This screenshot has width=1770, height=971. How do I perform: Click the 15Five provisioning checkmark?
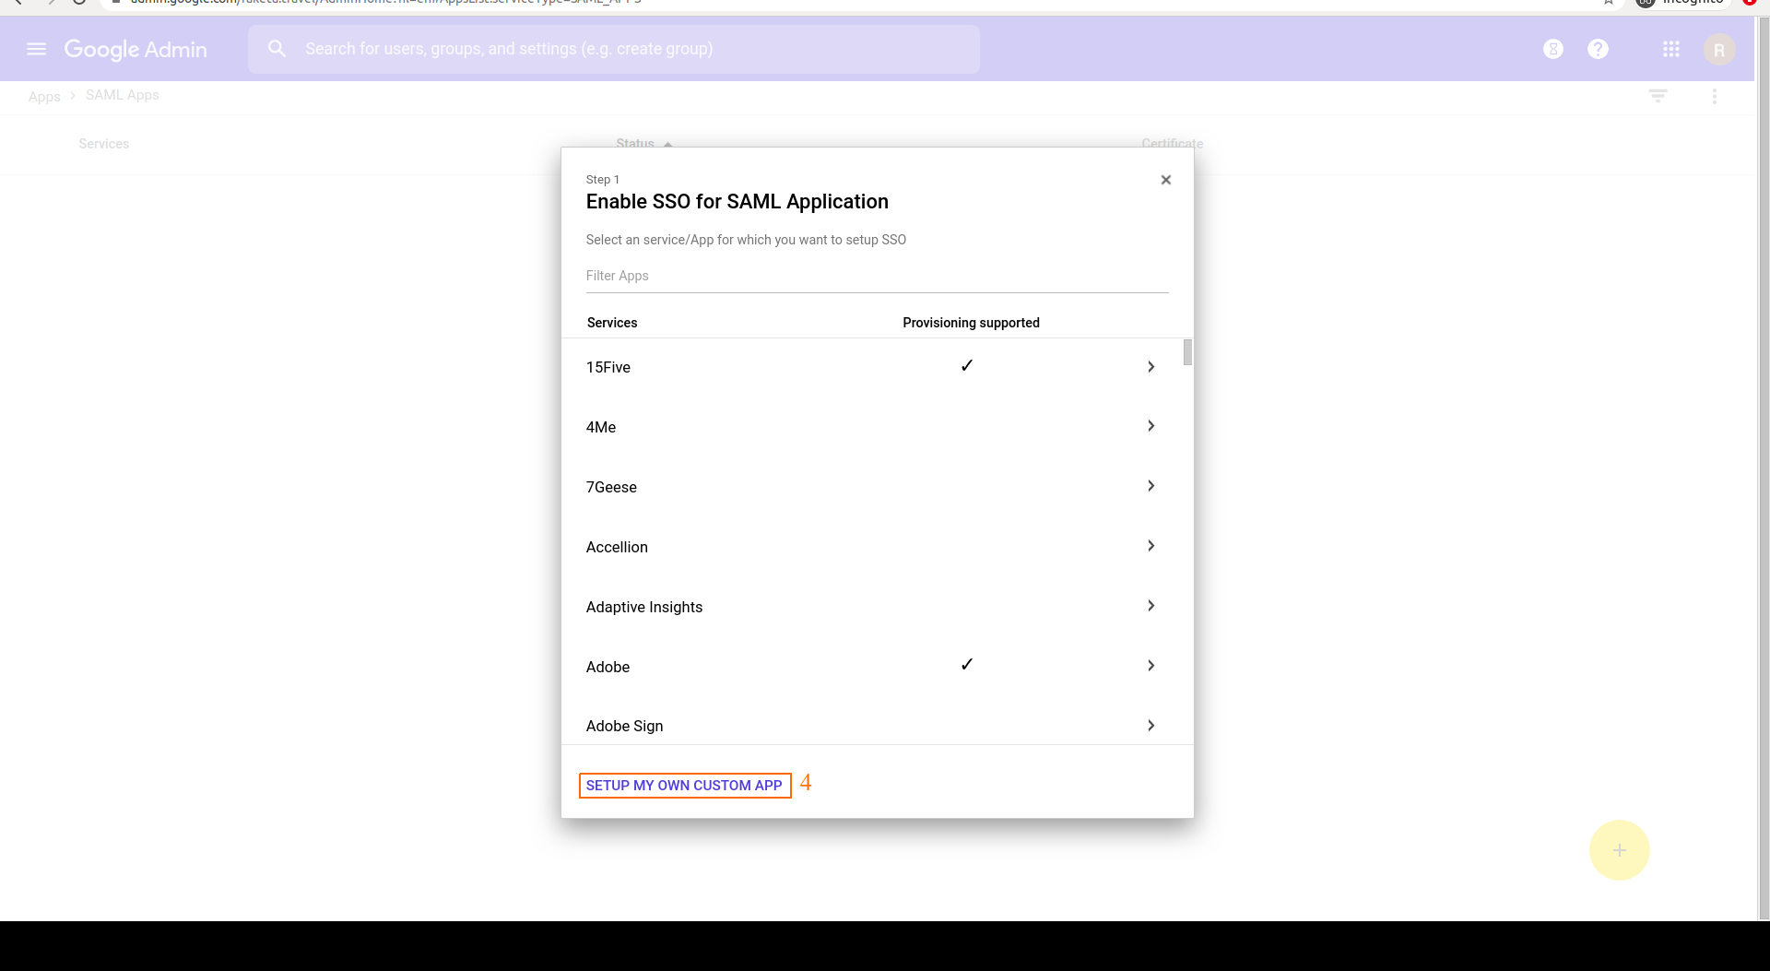coord(967,366)
